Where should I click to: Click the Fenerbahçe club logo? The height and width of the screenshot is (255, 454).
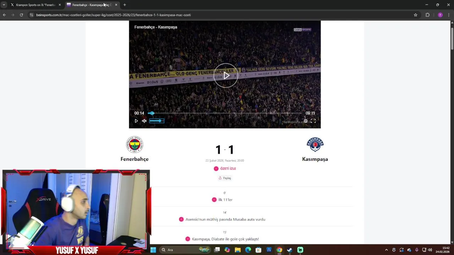(x=134, y=144)
